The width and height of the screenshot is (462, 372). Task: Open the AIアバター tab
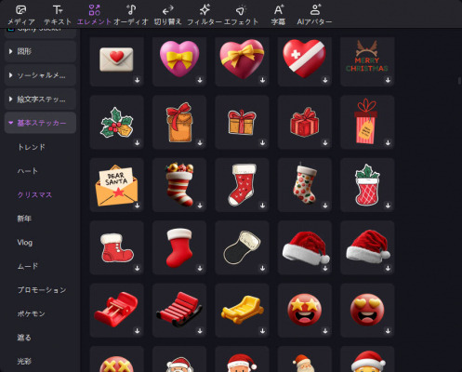click(x=314, y=15)
